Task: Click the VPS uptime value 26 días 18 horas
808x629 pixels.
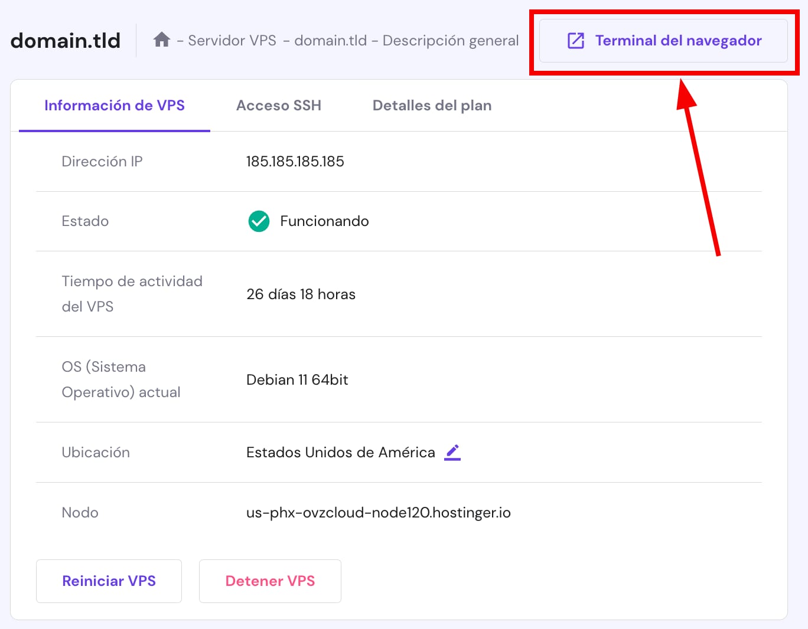Action: click(x=301, y=294)
